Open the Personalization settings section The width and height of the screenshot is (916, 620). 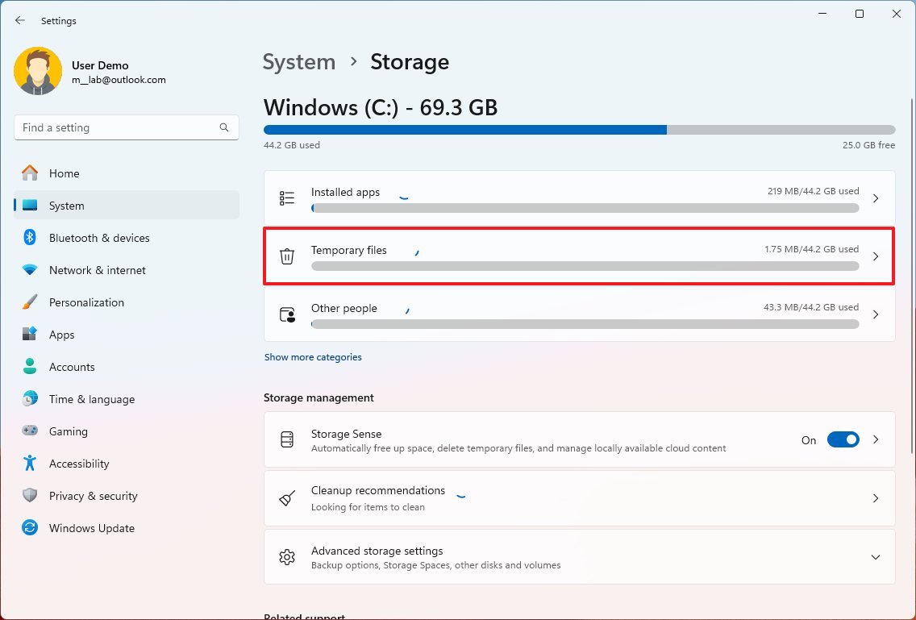coord(86,302)
